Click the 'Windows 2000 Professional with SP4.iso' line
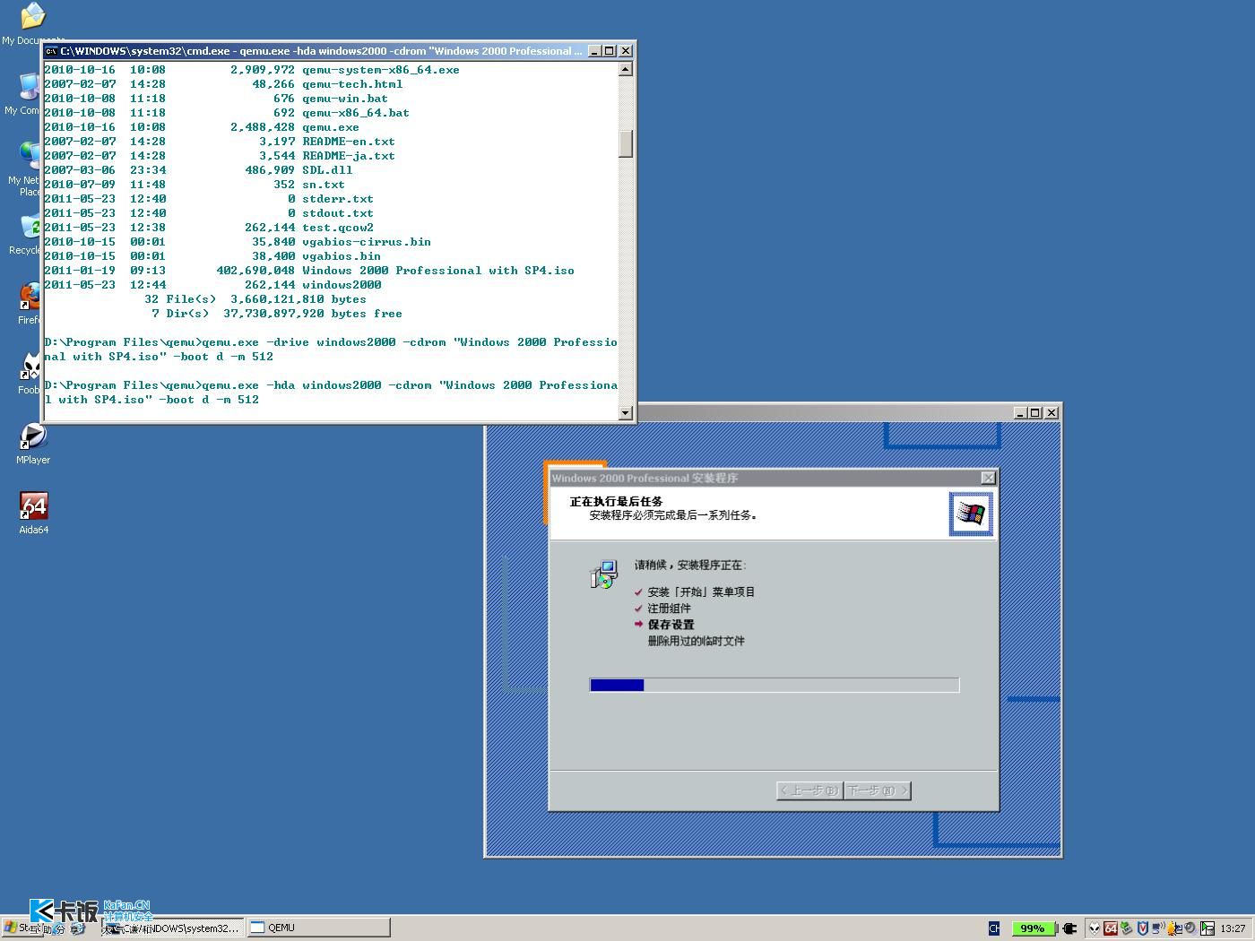Viewport: 1255px width, 941px height. click(309, 271)
